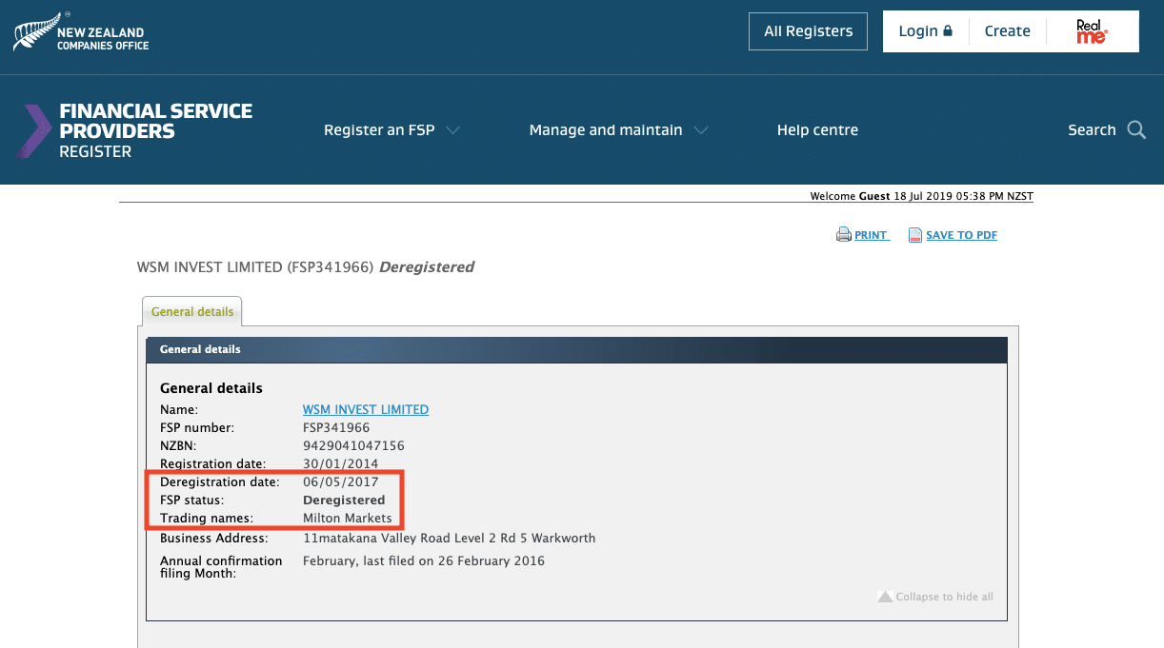Screen dimensions: 1164x648
Task: Click the collapse triangle icon
Action: click(x=885, y=597)
